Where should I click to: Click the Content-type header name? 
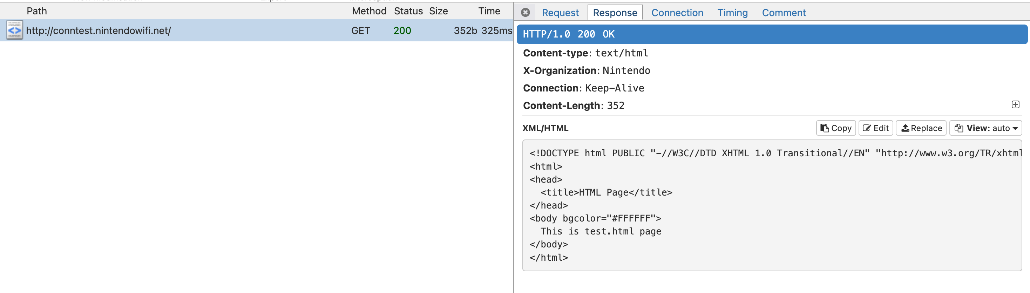tap(555, 53)
